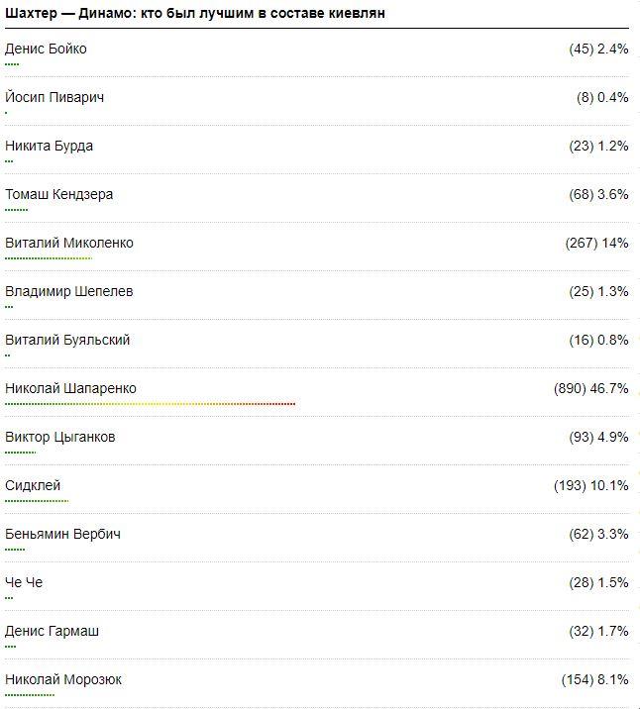The image size is (640, 709).
Task: Click the (154) 8.1% vote result
Action: [594, 679]
